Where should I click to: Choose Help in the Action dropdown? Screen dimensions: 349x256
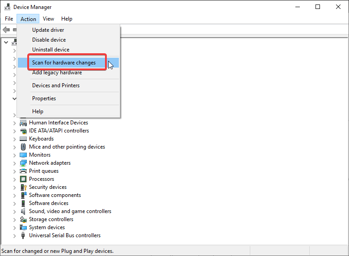[68, 111]
